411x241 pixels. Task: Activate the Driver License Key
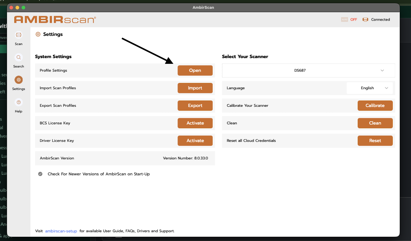195,141
